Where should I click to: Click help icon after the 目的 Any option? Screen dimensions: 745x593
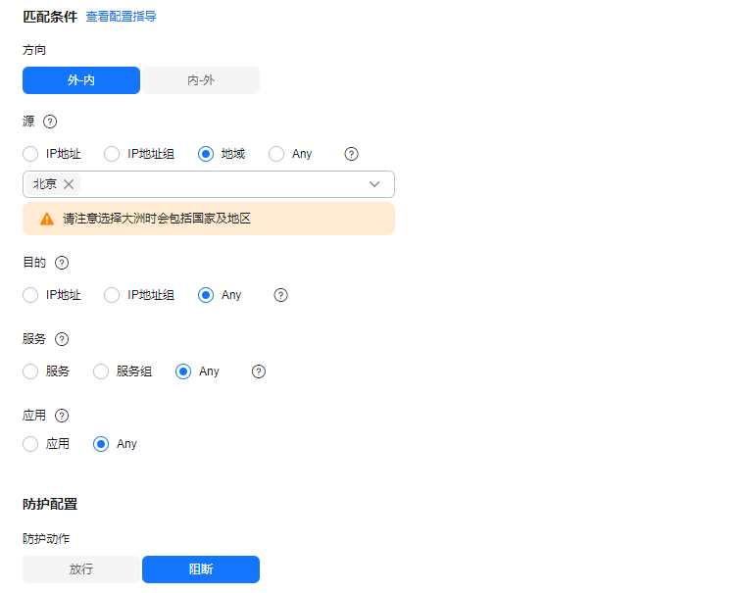(x=280, y=295)
